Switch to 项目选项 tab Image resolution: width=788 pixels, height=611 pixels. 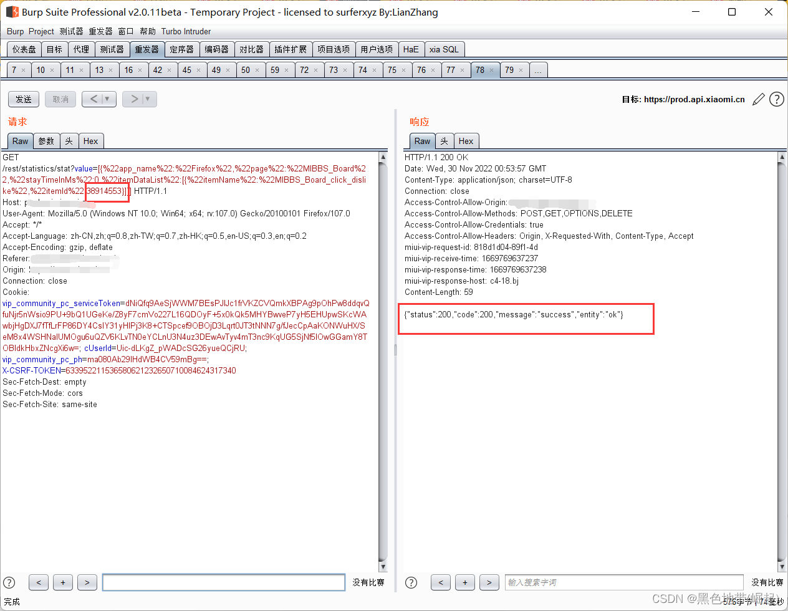(x=334, y=49)
